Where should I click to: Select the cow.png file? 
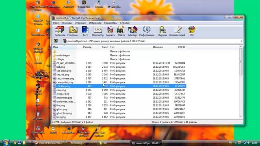tap(119, 90)
